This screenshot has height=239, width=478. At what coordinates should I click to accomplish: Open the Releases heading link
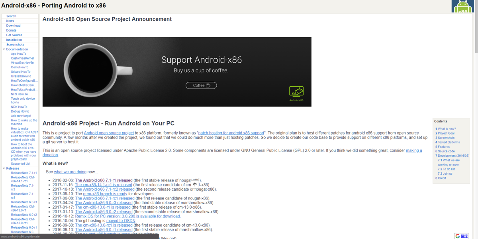click(x=13, y=168)
